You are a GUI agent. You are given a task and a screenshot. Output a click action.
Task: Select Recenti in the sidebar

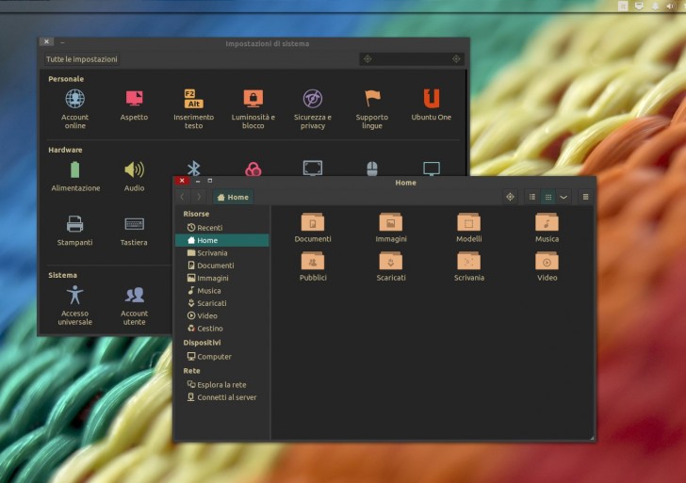tap(209, 228)
